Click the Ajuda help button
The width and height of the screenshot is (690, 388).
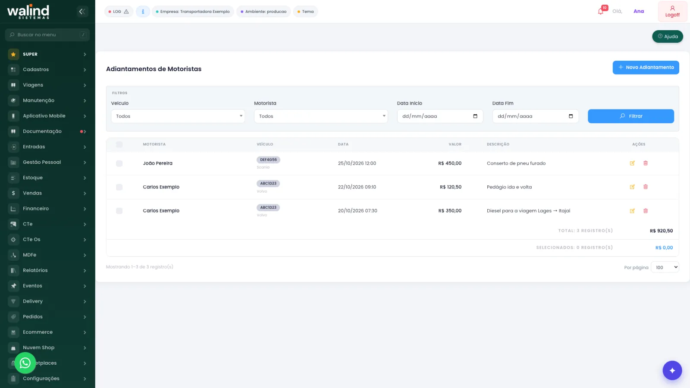point(667,37)
